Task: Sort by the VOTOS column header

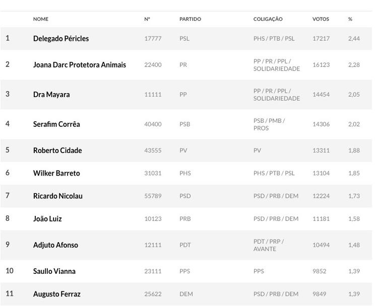Action: (321, 19)
